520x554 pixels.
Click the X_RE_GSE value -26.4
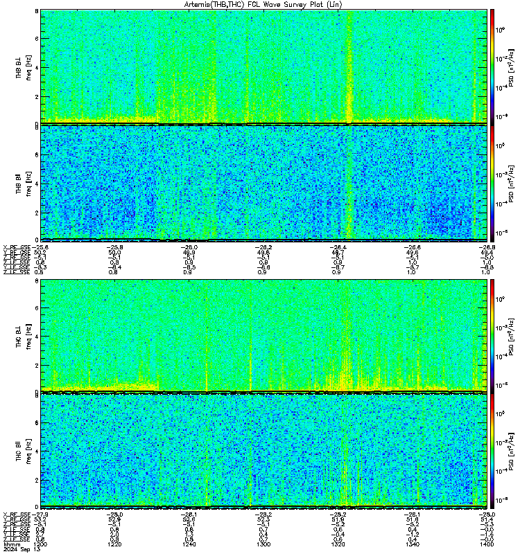point(338,247)
